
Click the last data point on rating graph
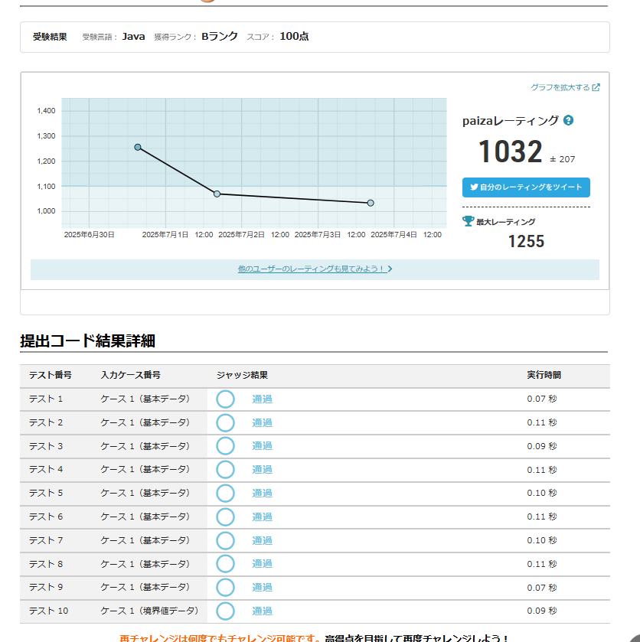click(371, 203)
